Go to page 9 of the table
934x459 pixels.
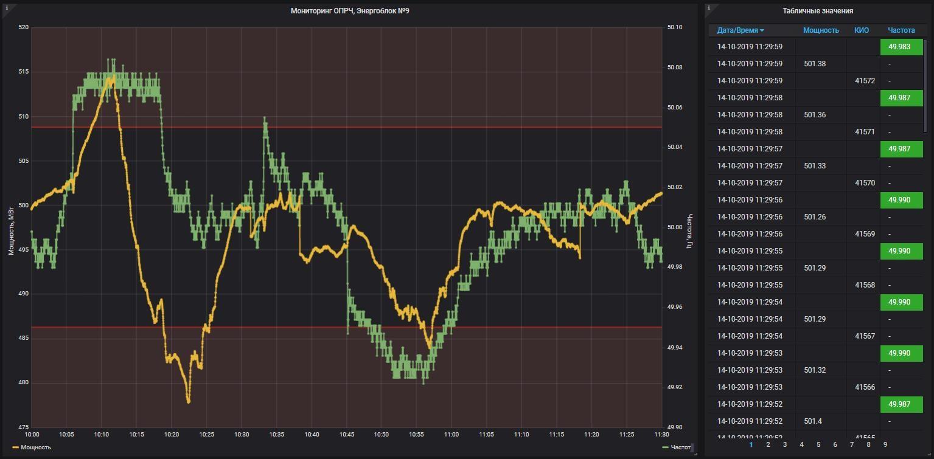(885, 444)
